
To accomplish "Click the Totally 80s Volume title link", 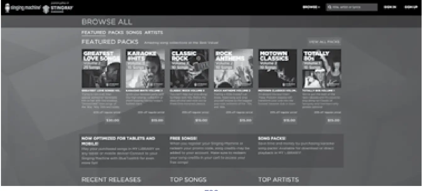I will [319, 90].
